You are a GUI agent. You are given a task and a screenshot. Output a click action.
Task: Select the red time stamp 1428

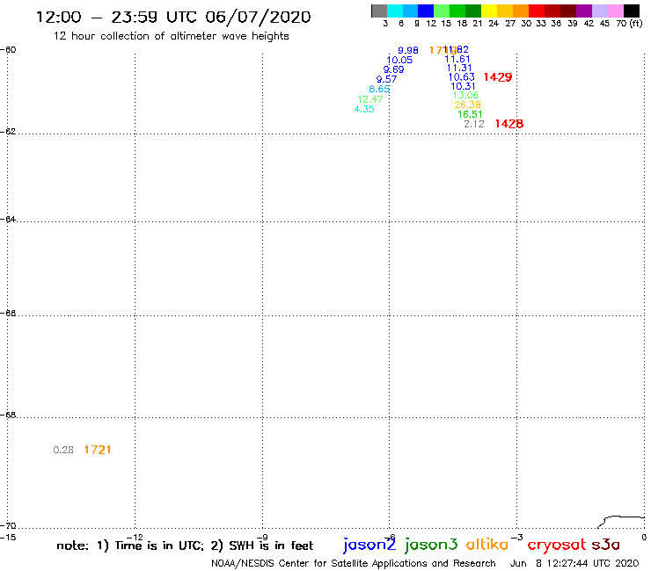[x=509, y=124]
